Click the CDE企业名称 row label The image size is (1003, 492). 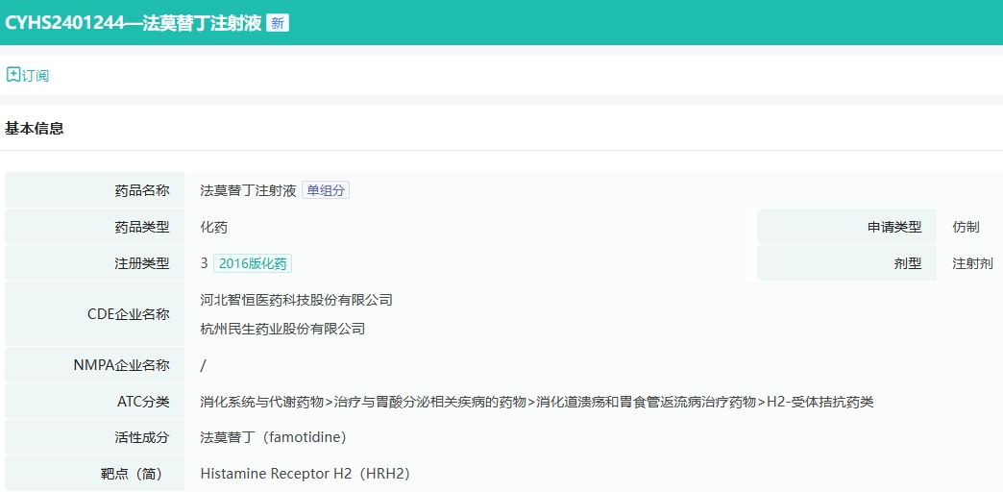[x=129, y=314]
